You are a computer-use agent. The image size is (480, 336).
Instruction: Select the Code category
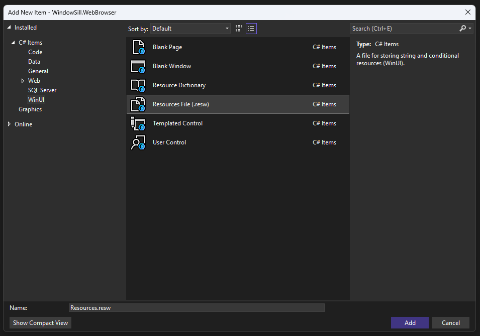(x=35, y=52)
